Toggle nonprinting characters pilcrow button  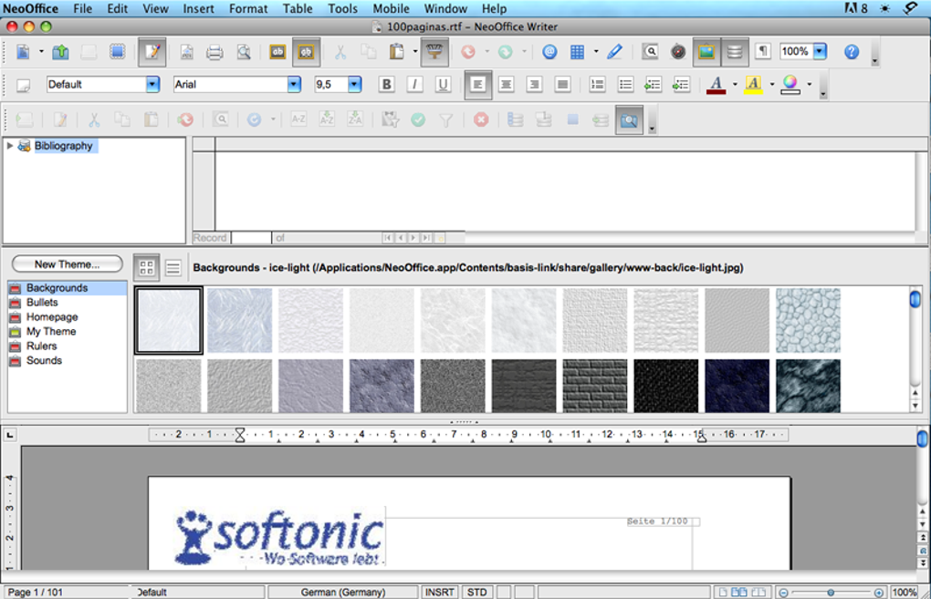pyautogui.click(x=762, y=52)
